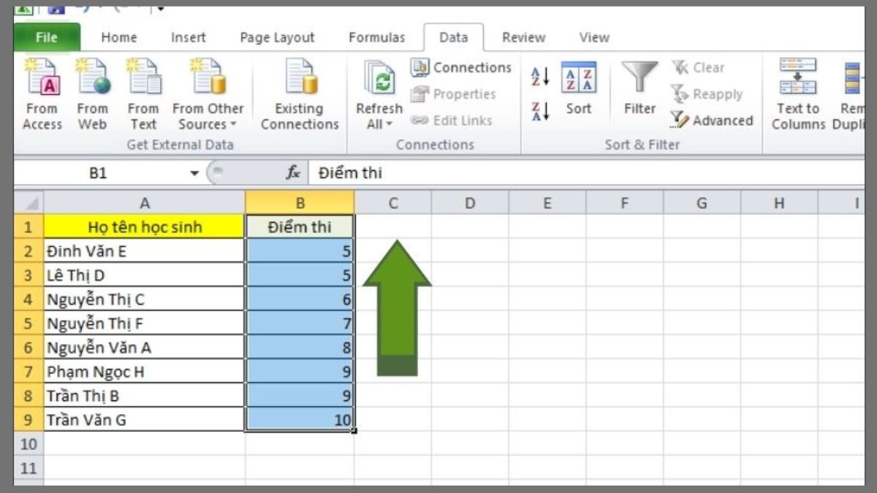
Task: Open the Sort dialog button
Action: click(579, 88)
